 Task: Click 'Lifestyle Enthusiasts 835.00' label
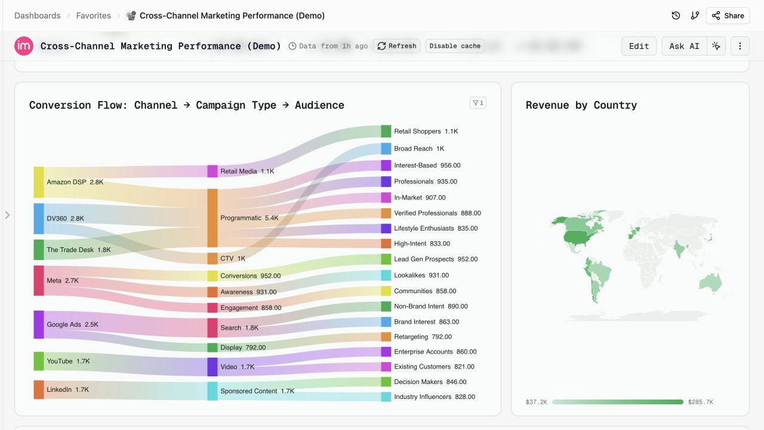point(436,229)
